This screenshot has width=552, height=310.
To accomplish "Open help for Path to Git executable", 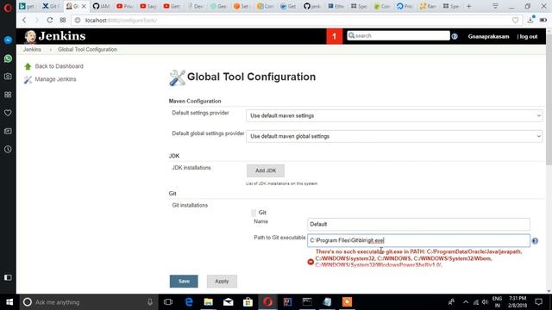I will pos(535,241).
